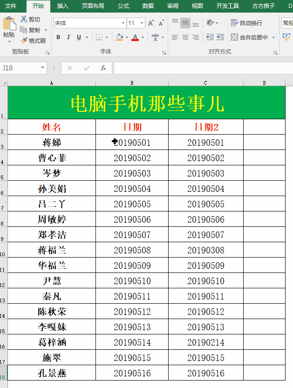Switch to the 方方格子 tab

pyautogui.click(x=264, y=6)
